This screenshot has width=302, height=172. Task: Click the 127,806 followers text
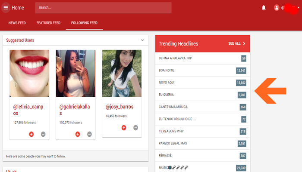pyautogui.click(x=25, y=123)
